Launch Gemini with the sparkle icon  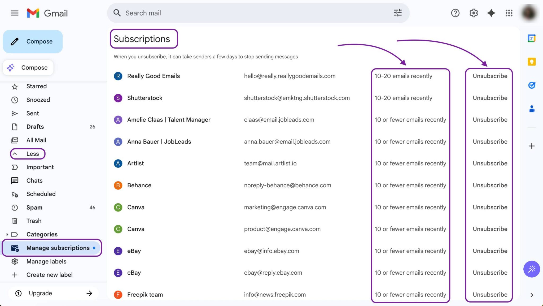point(491,13)
